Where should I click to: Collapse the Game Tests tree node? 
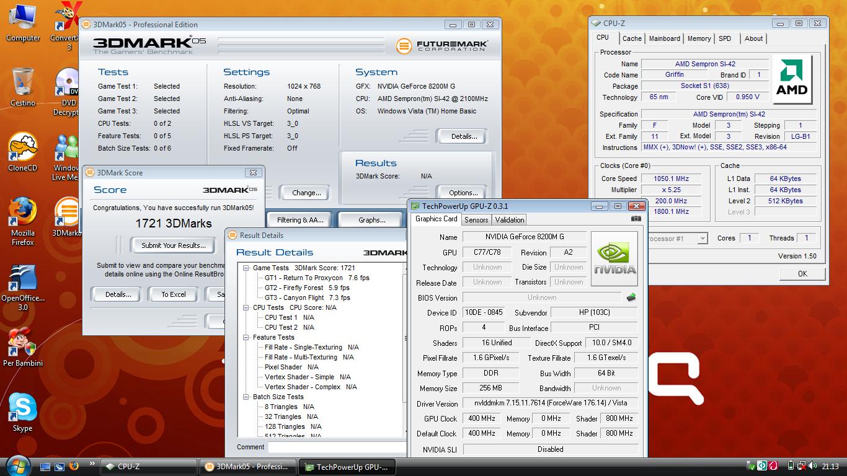(x=246, y=268)
